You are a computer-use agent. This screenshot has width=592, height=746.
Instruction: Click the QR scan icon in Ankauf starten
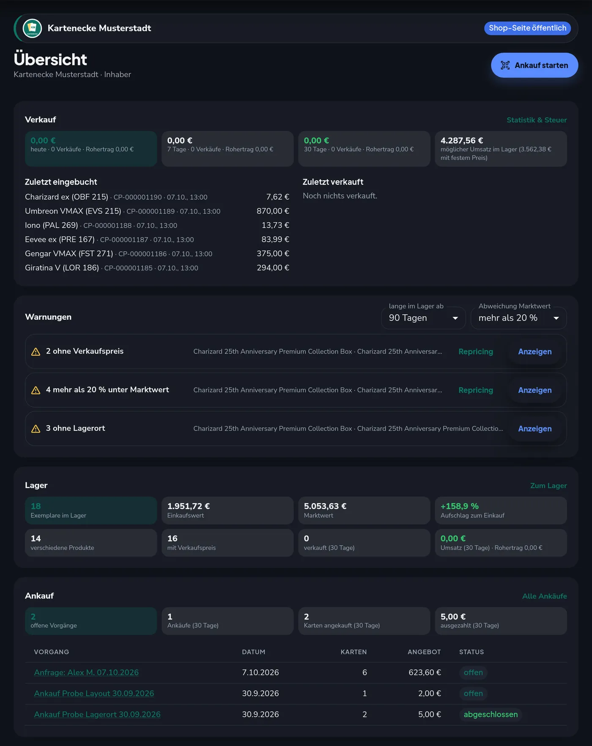[505, 65]
